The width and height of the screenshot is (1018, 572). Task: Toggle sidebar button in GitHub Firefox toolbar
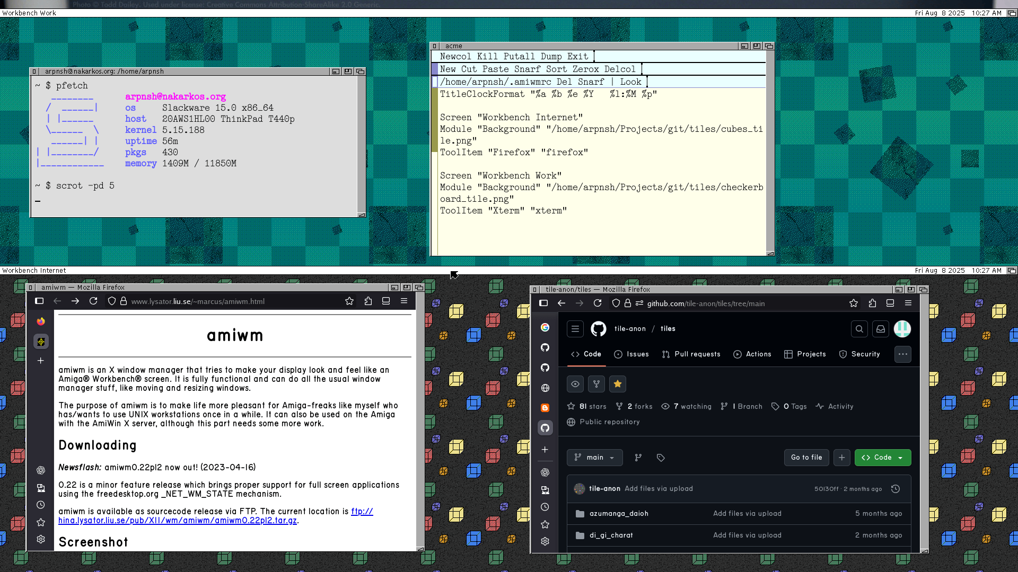(543, 303)
